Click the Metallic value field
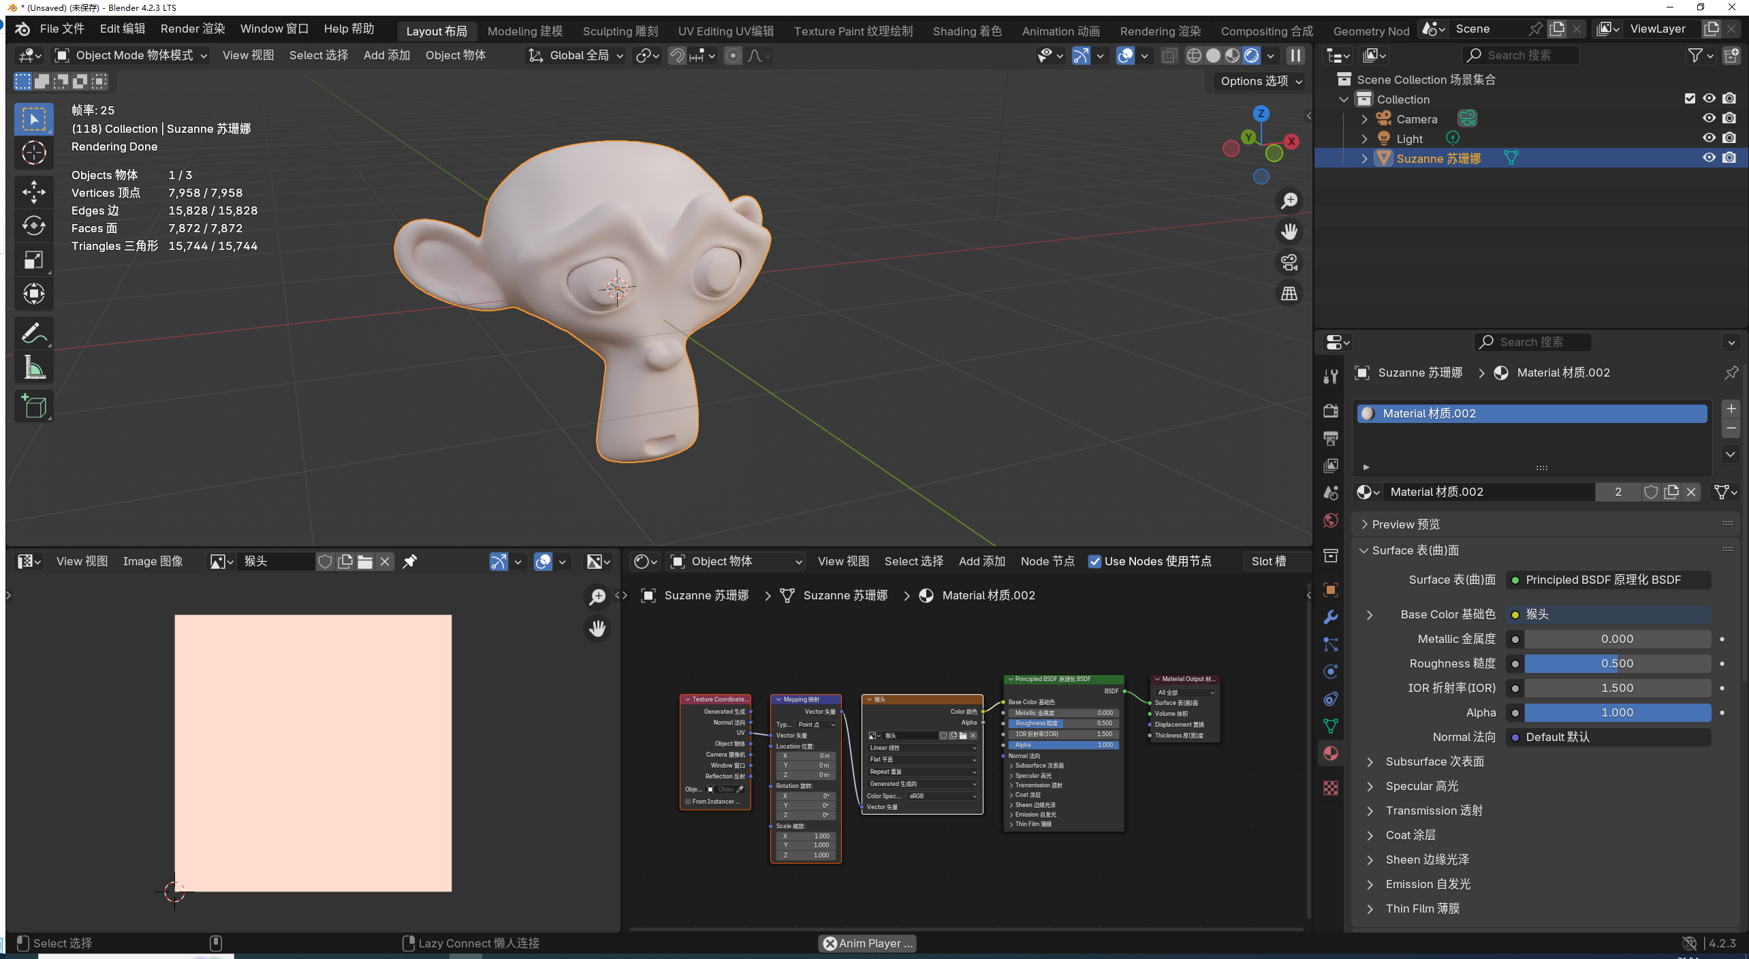The width and height of the screenshot is (1749, 959). click(x=1618, y=640)
